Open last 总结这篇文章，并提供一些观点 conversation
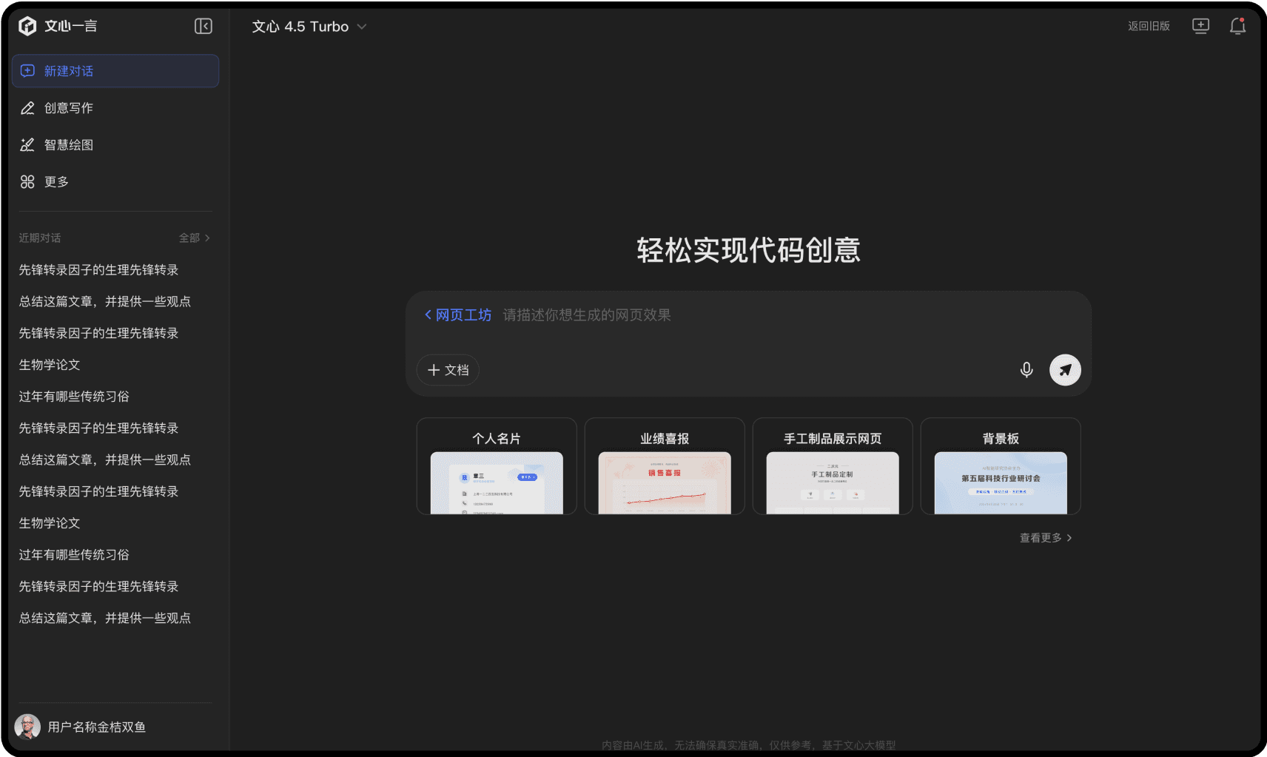 click(104, 618)
